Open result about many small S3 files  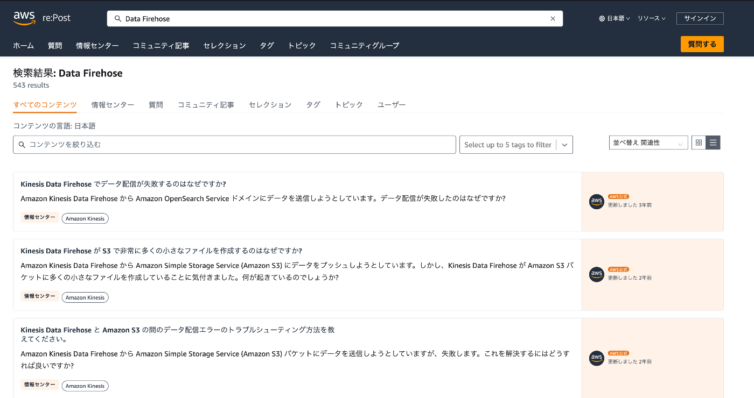tap(161, 251)
